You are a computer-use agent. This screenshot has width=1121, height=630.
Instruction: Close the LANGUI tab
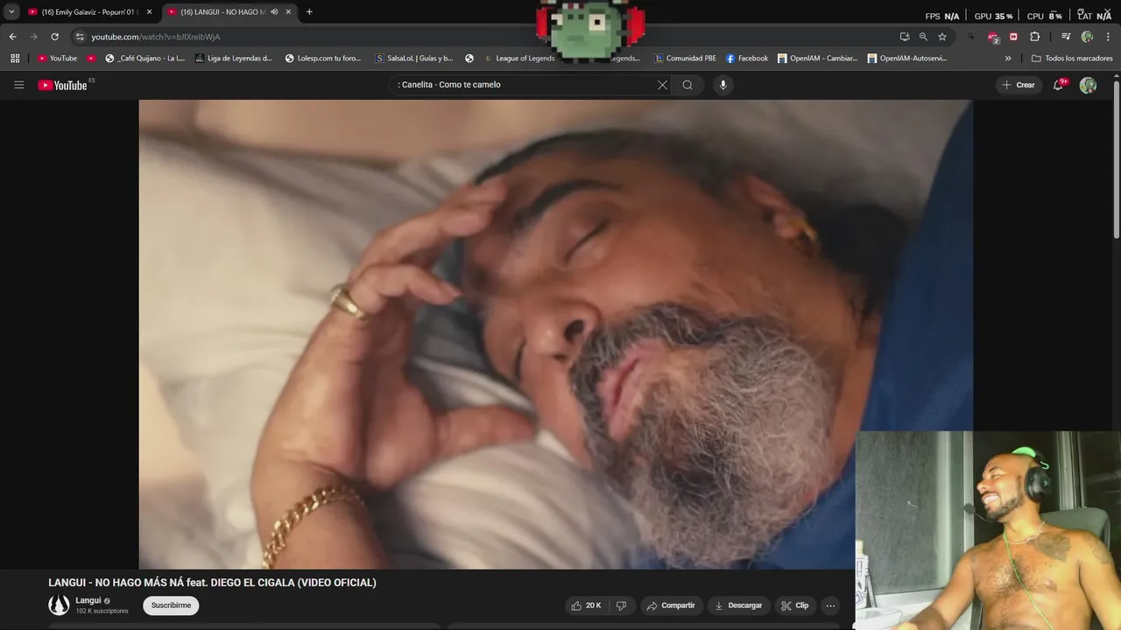click(288, 12)
